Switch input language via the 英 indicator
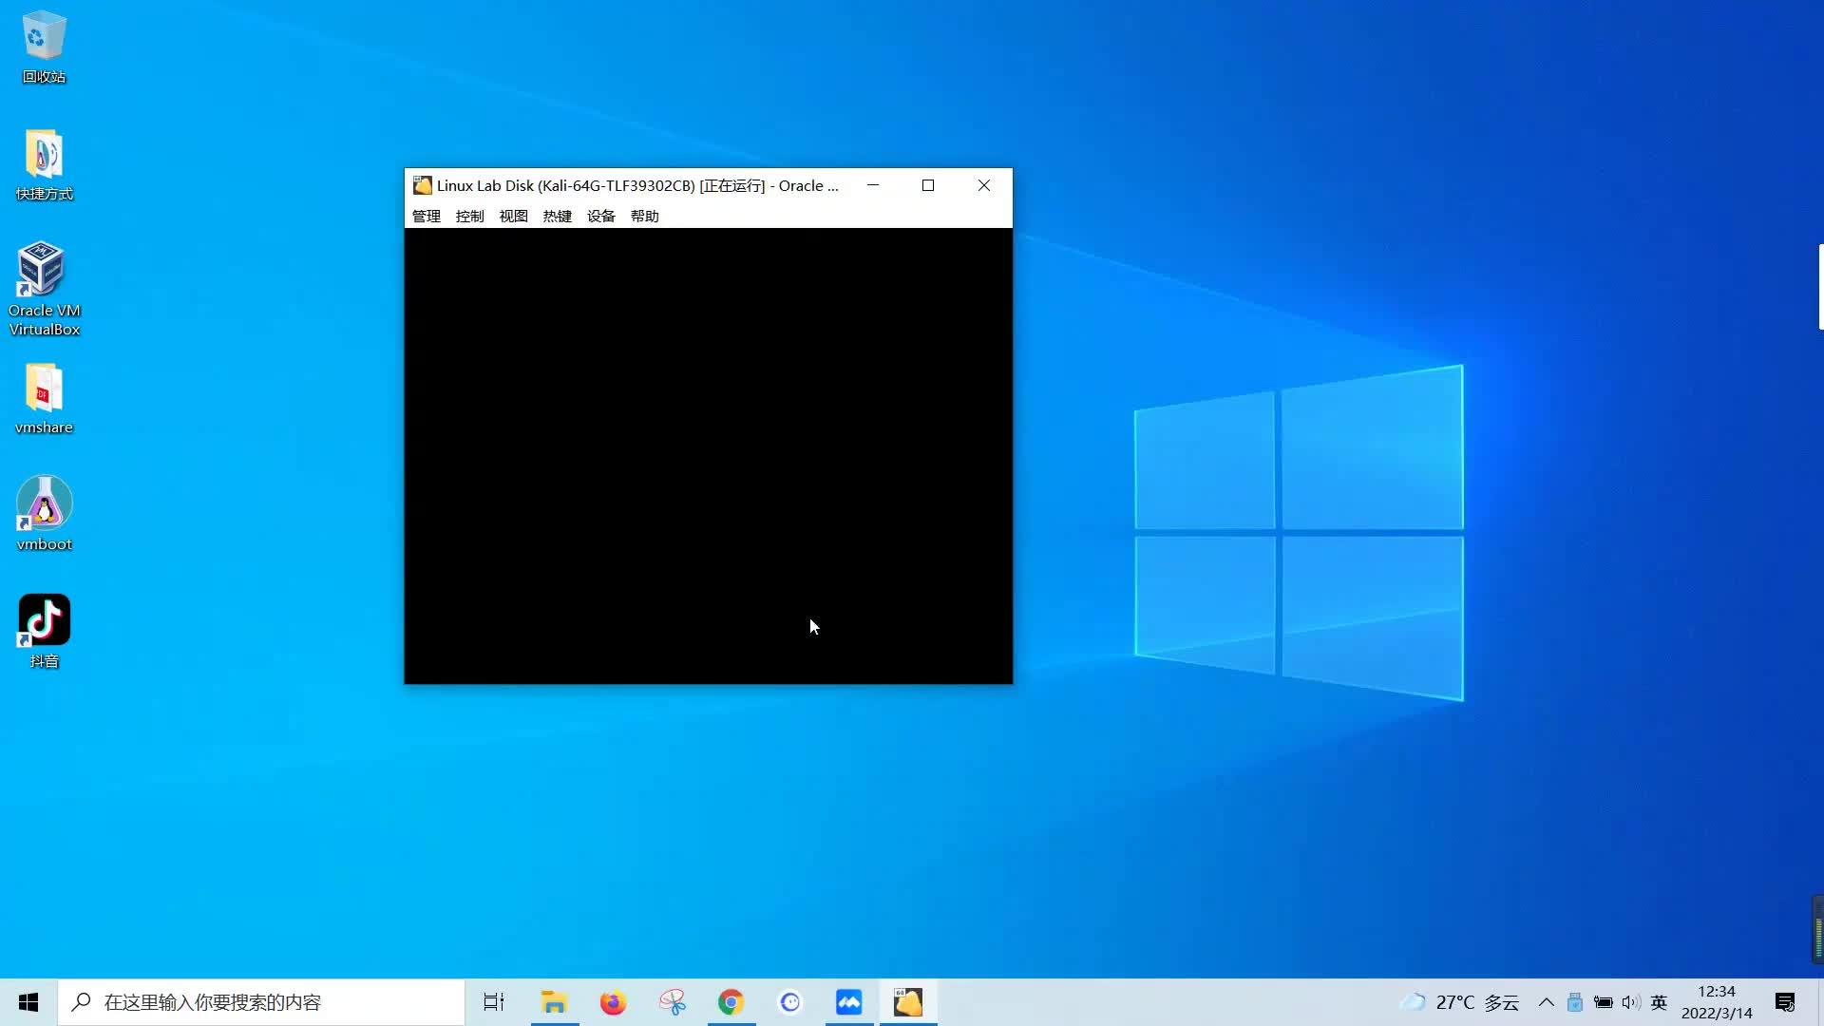Image resolution: width=1824 pixels, height=1026 pixels. [x=1659, y=1002]
